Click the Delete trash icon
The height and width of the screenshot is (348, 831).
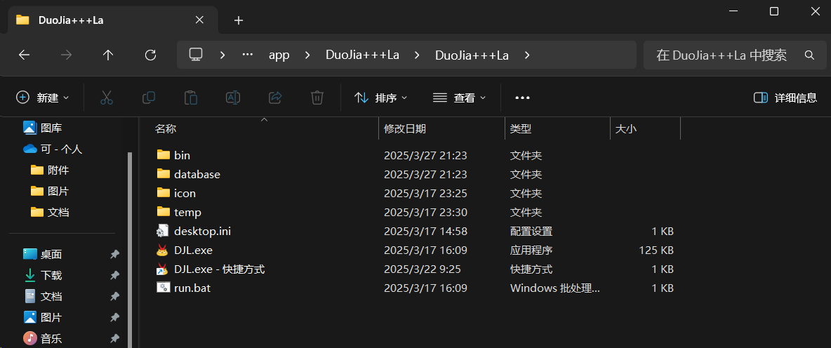click(317, 98)
